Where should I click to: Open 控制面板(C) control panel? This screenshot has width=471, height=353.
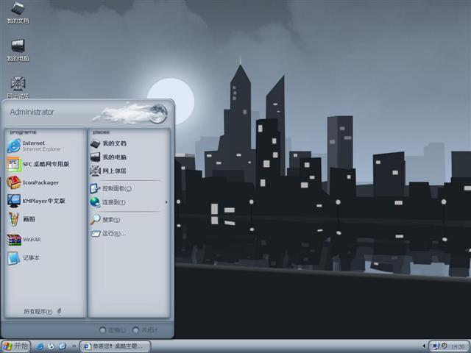(x=110, y=188)
